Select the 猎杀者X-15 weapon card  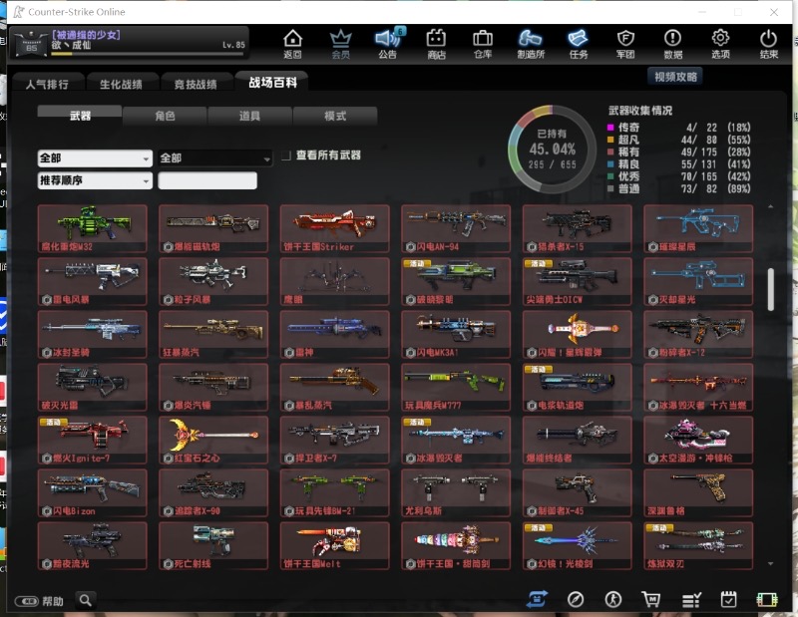[578, 229]
